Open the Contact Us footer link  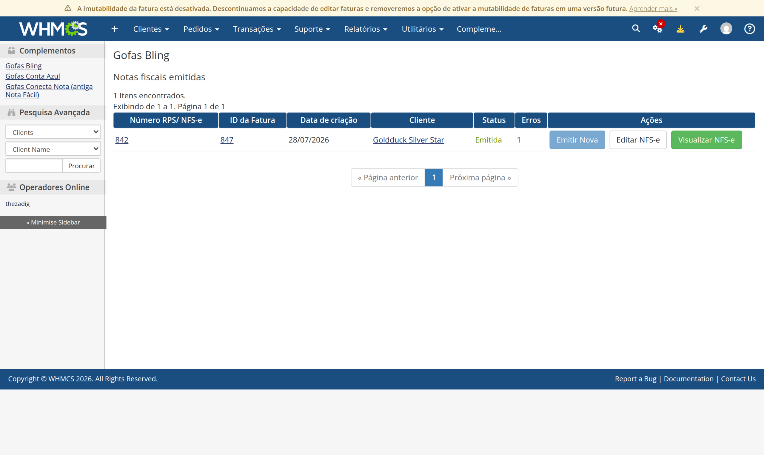click(738, 379)
